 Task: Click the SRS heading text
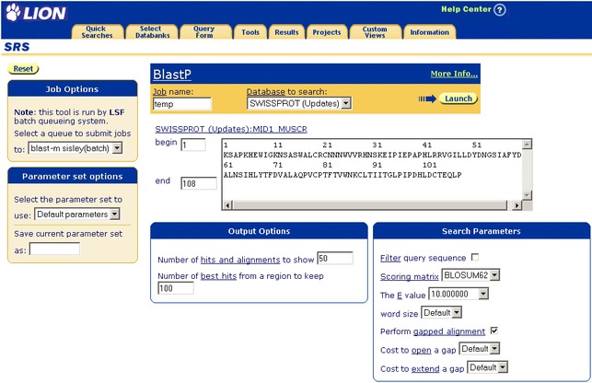[17, 47]
